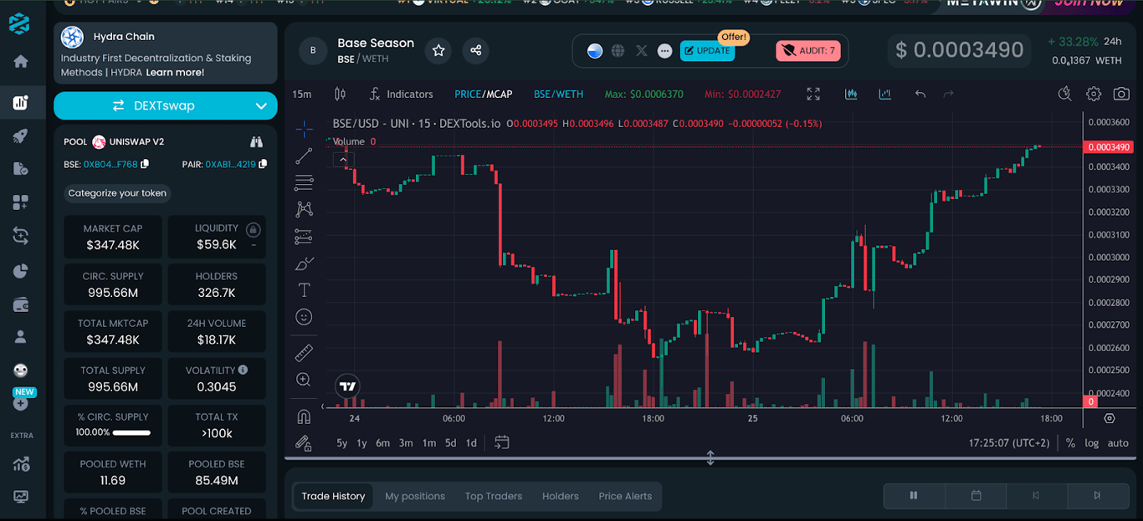Open the wallet icon in left sidebar
This screenshot has height=521, width=1143.
point(20,304)
